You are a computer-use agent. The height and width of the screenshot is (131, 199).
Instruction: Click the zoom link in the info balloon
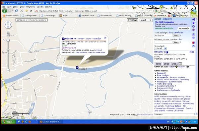click(x=88, y=38)
